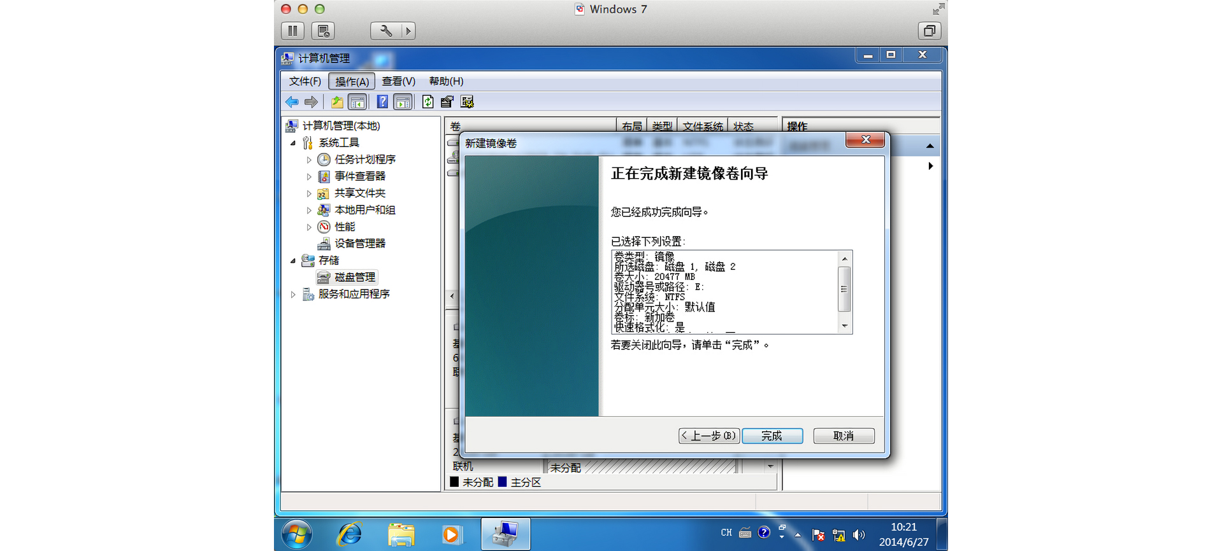The width and height of the screenshot is (1222, 551).
Task: Expand the 共享文件夹 node
Action: coord(309,193)
